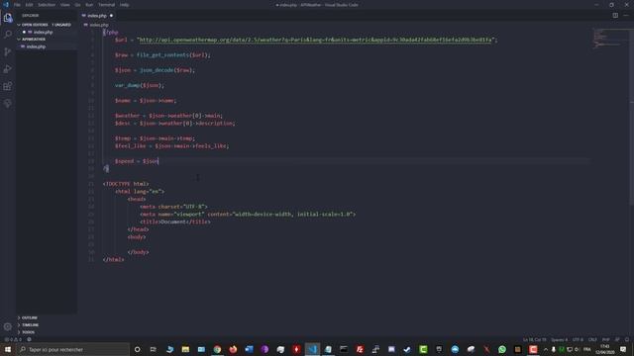Image resolution: width=634 pixels, height=356 pixels.
Task: Open File Explorer from the taskbar
Action: point(185,349)
